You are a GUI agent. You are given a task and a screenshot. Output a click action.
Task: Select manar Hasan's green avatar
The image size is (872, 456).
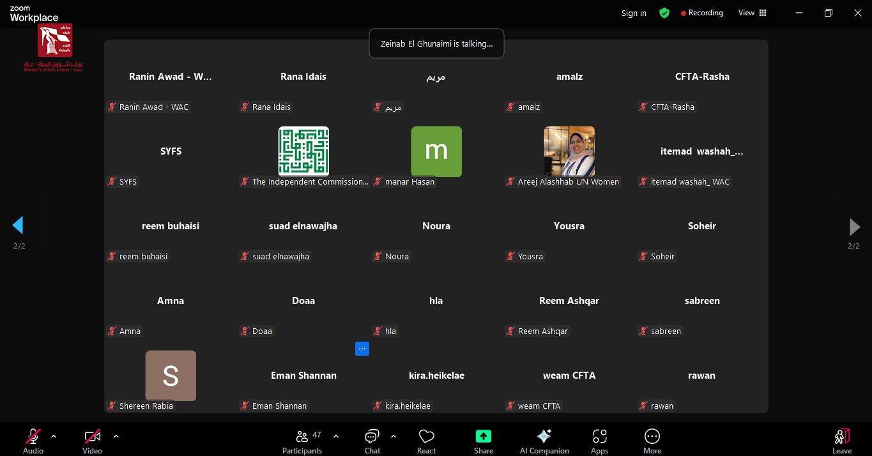coord(436,151)
